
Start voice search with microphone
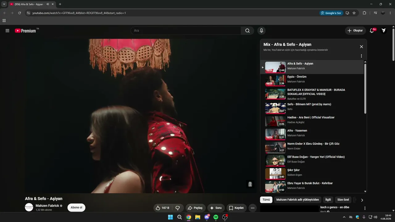click(x=261, y=31)
